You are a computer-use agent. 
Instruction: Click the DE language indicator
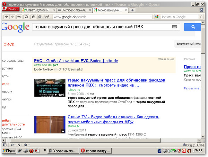click(x=159, y=151)
